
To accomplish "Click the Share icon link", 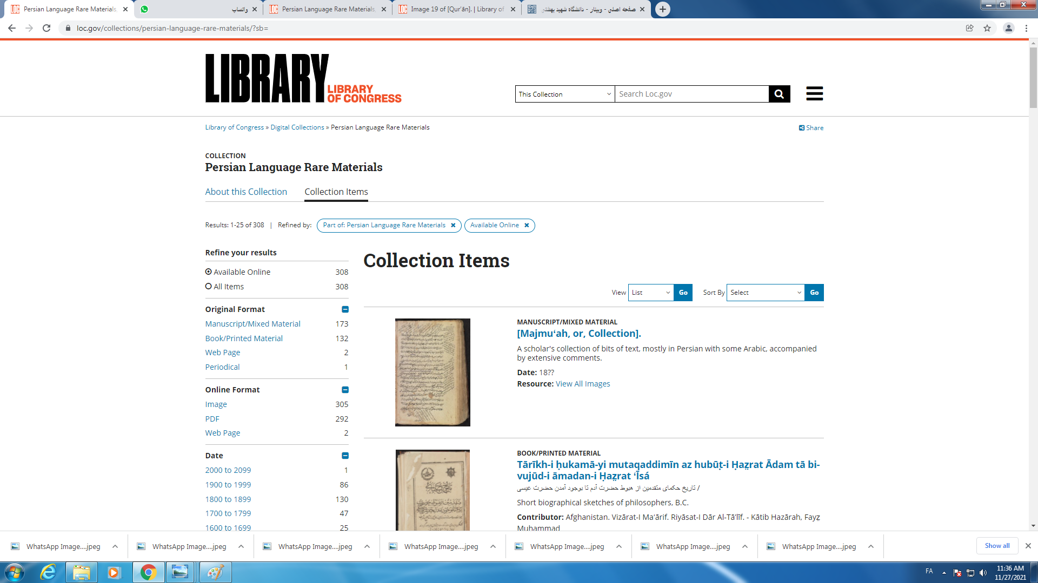I will point(811,128).
